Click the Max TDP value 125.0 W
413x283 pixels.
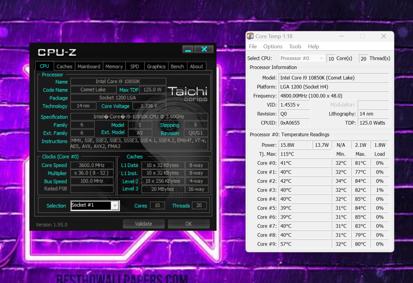coord(152,90)
